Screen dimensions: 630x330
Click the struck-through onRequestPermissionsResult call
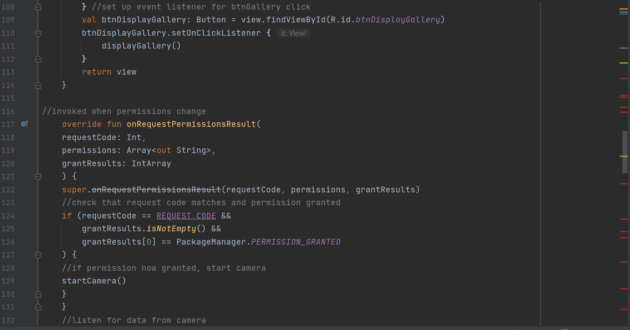tap(156, 189)
